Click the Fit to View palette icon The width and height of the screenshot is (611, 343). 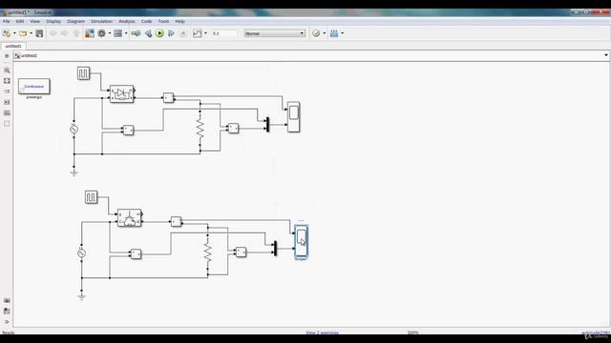(7, 81)
